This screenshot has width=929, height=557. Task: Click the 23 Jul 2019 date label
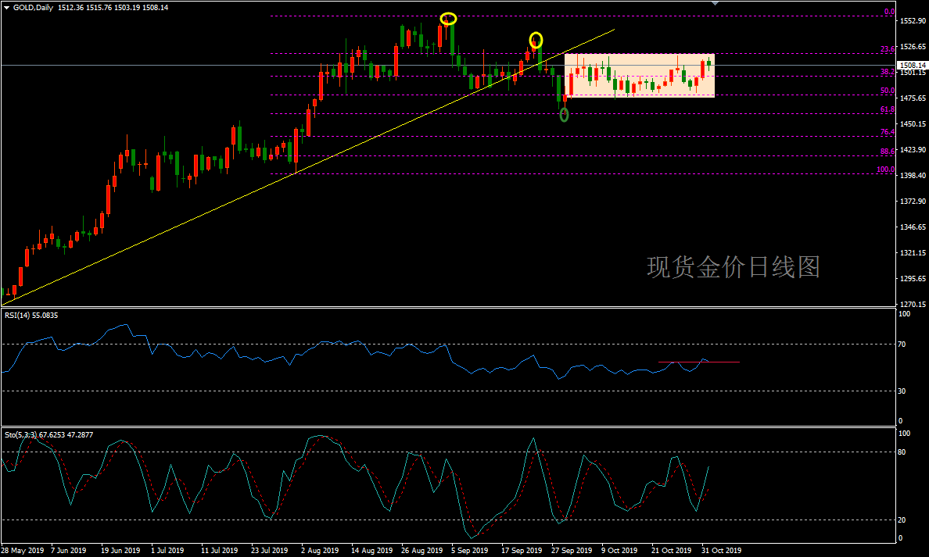270,551
